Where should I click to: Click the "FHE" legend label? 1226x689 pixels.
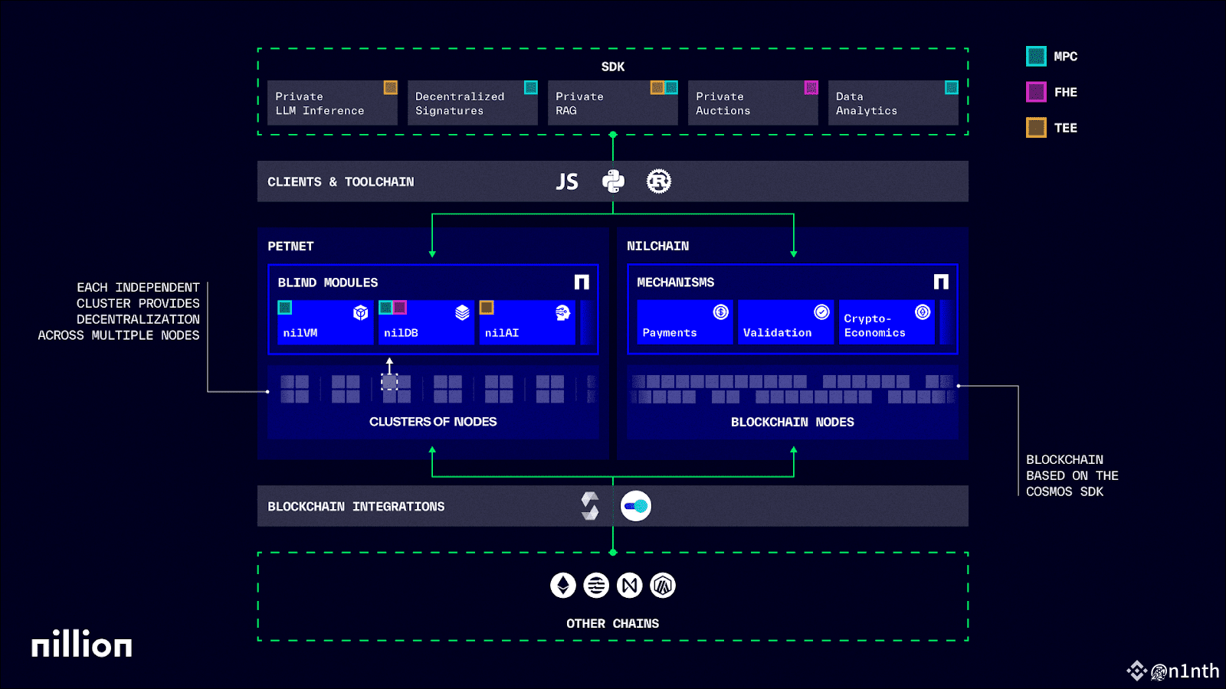point(1066,92)
